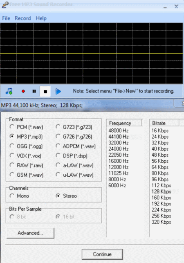This screenshot has width=184, height=263.
Task: Select 256 Kbps bitrate
Action: pyautogui.click(x=161, y=216)
